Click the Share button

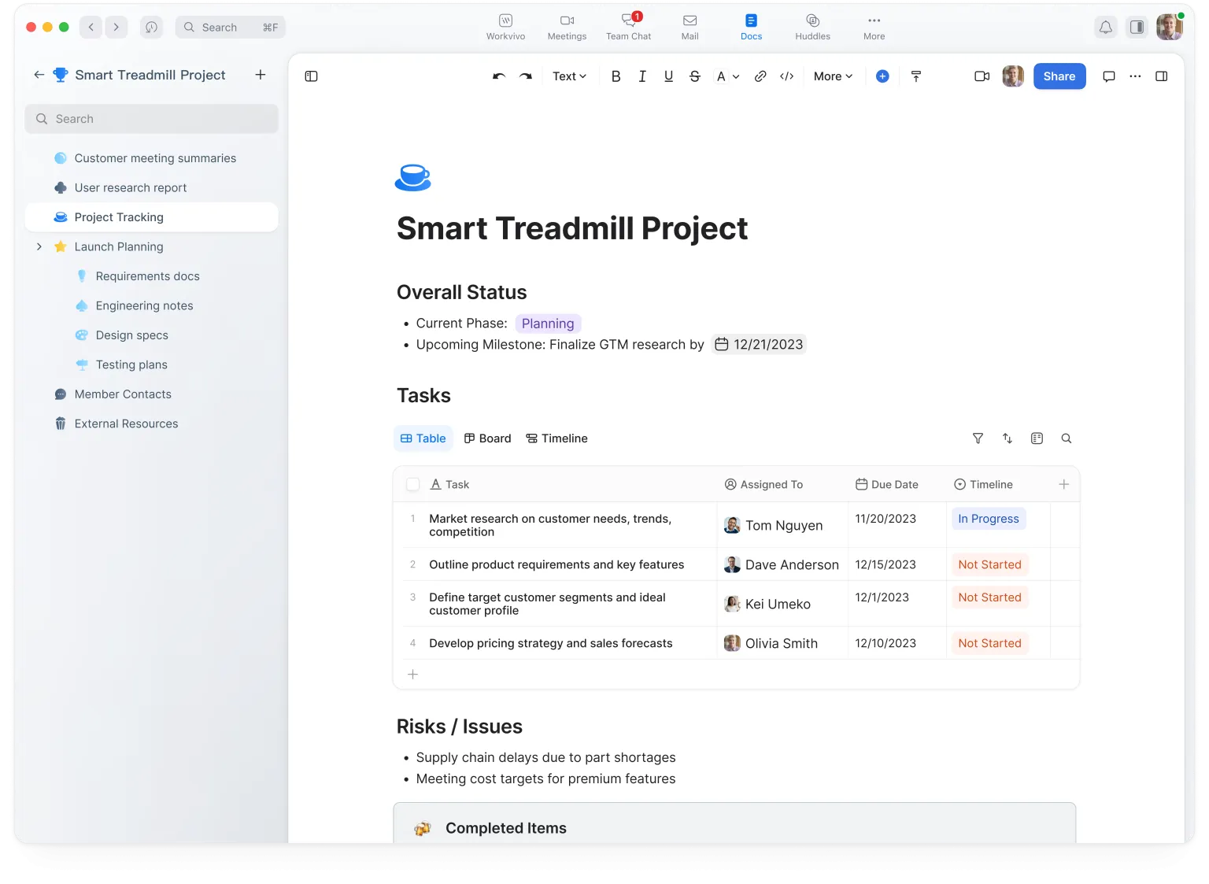coord(1059,76)
